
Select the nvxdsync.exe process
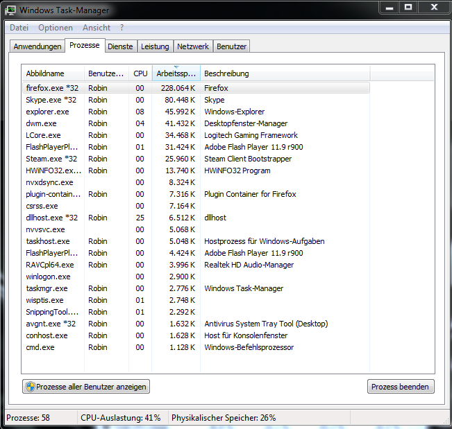[x=196, y=182]
